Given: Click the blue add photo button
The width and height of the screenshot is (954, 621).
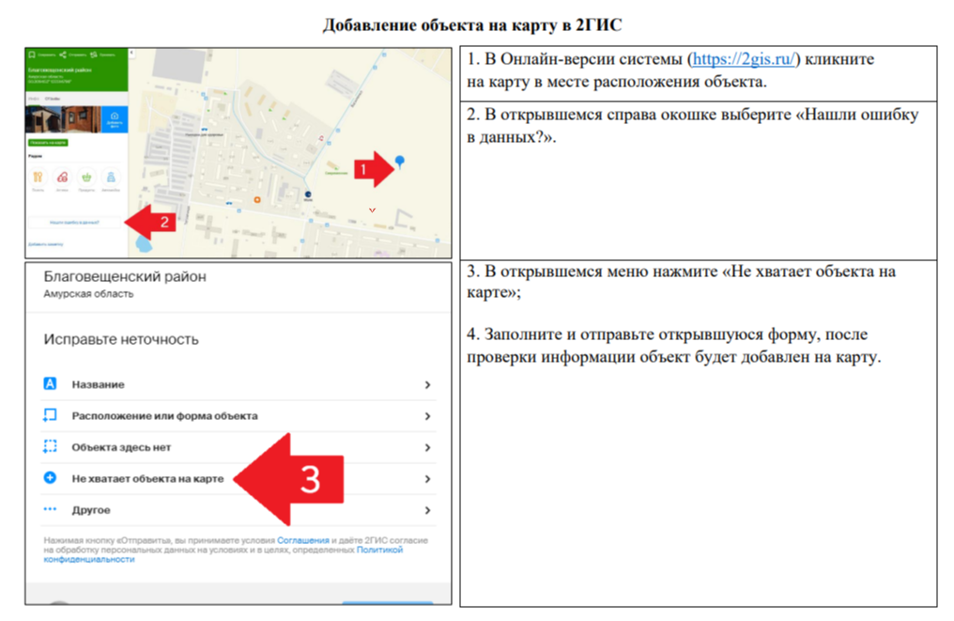Looking at the screenshot, I should pos(115,119).
